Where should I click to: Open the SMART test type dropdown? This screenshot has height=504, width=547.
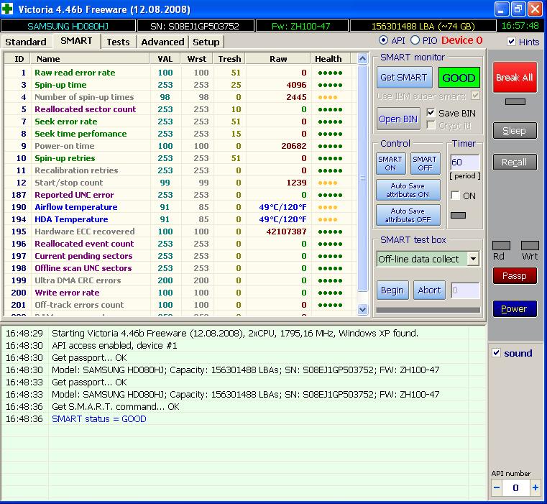(473, 259)
